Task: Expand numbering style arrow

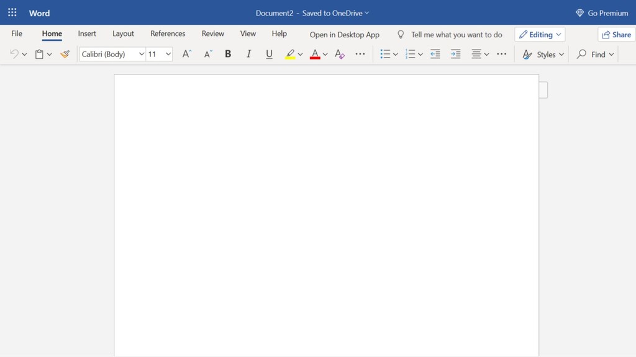Action: (420, 55)
